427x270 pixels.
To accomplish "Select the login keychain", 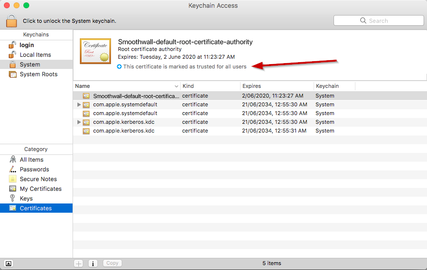I will point(27,45).
